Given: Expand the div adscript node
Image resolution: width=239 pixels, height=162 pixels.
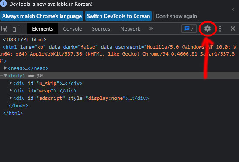Looking at the screenshot, I should [10, 98].
